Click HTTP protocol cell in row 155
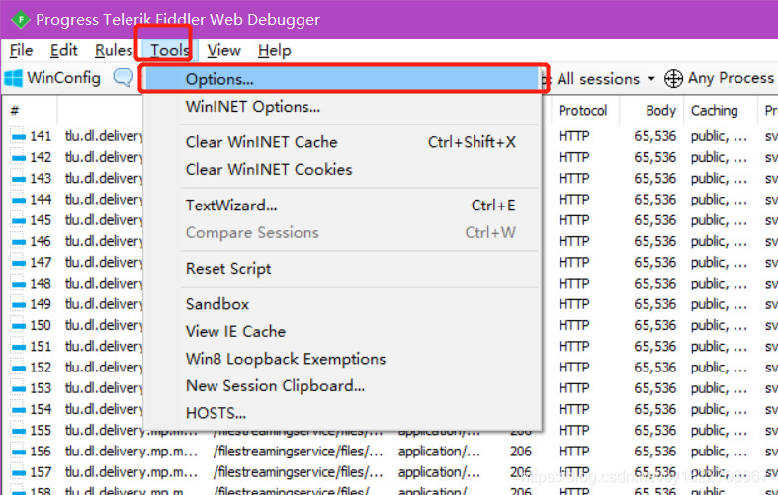This screenshot has height=495, width=778. [x=574, y=431]
